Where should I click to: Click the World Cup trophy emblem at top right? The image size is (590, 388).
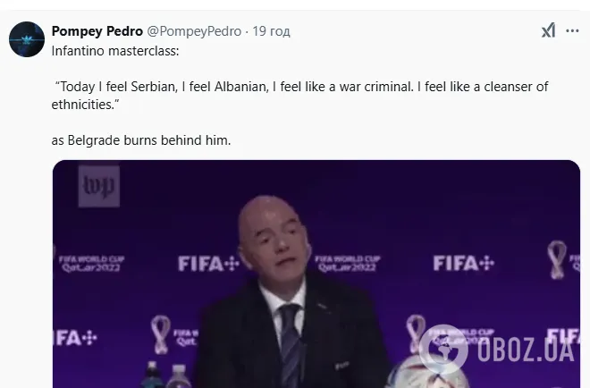(x=557, y=259)
